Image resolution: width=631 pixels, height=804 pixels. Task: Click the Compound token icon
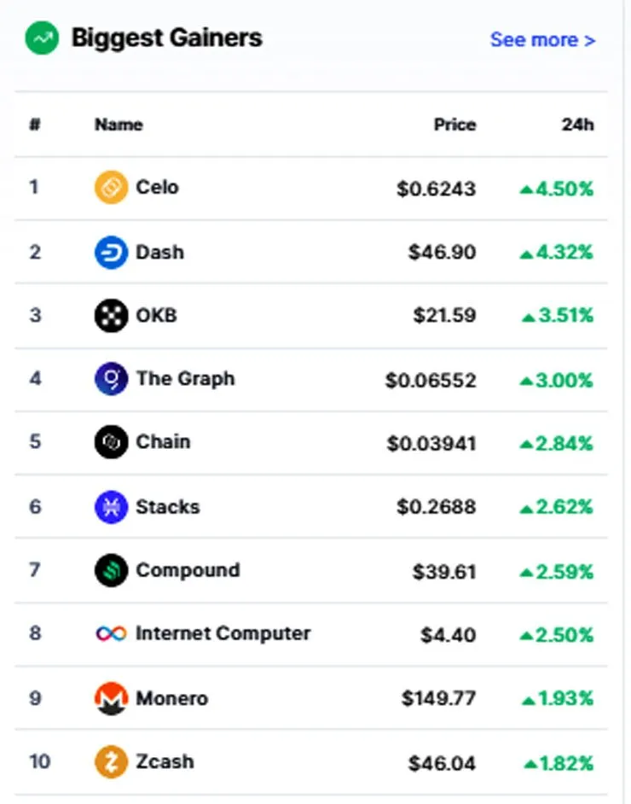(111, 570)
